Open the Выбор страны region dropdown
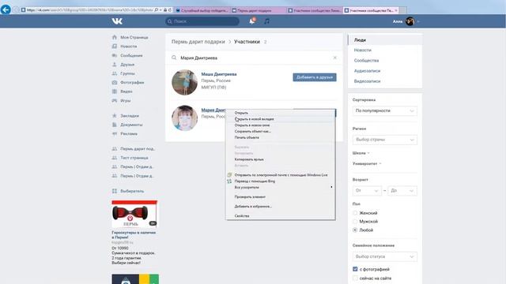 click(x=385, y=140)
